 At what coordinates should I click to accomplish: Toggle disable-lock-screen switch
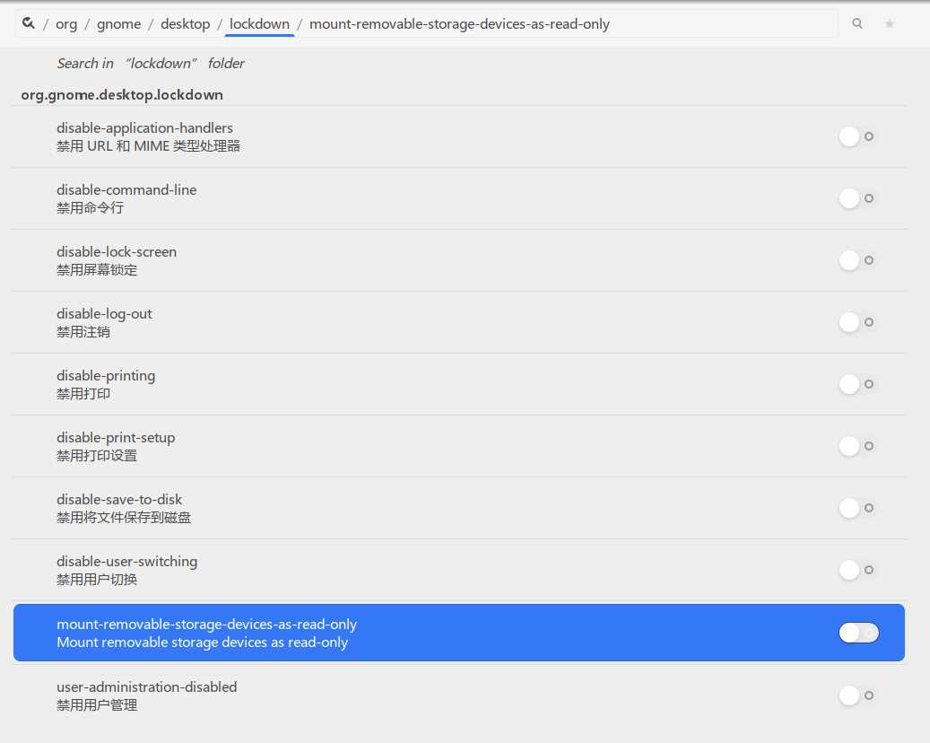858,260
